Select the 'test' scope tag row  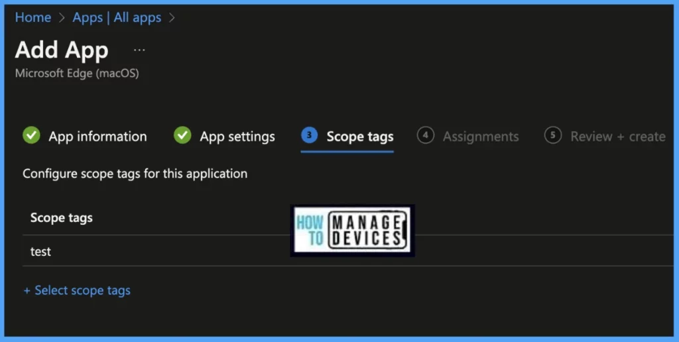click(x=347, y=251)
